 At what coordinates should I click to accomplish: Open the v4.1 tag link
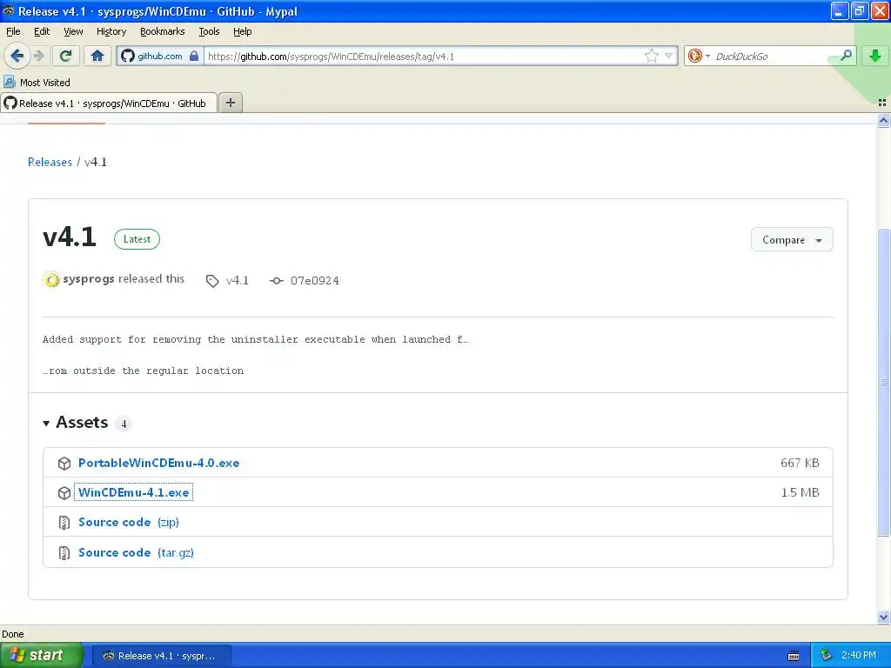[237, 281]
